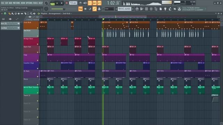
Task: Open the TOOLS menu
Action: click(36, 3)
